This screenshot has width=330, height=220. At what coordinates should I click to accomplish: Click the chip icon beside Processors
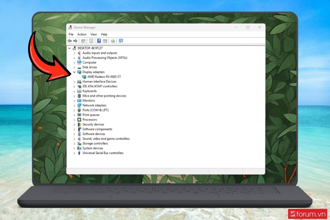(x=79, y=120)
